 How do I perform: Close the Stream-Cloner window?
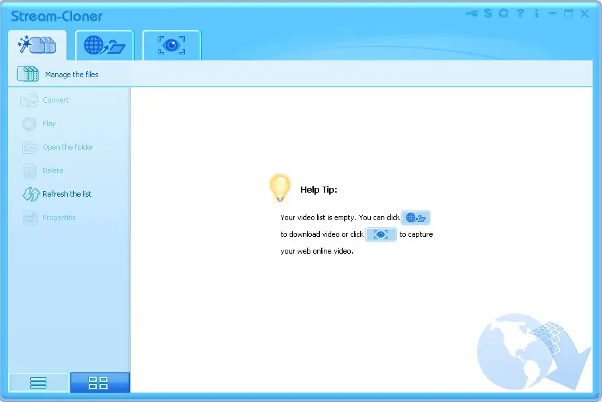click(585, 14)
